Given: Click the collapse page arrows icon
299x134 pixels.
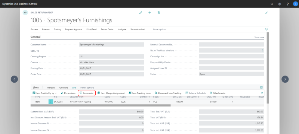Looking at the screenshot, I should [x=266, y=13].
